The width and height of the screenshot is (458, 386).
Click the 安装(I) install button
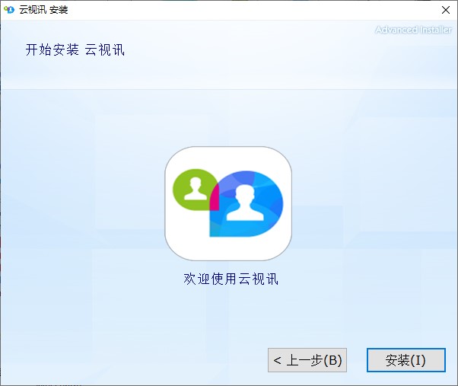(x=406, y=360)
